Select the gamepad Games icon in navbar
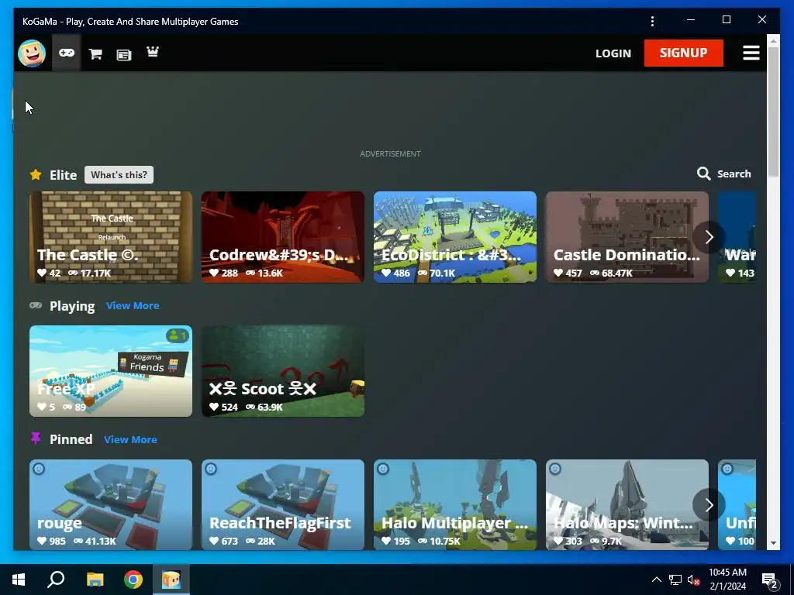Viewport: 794px width, 595px height. (67, 53)
